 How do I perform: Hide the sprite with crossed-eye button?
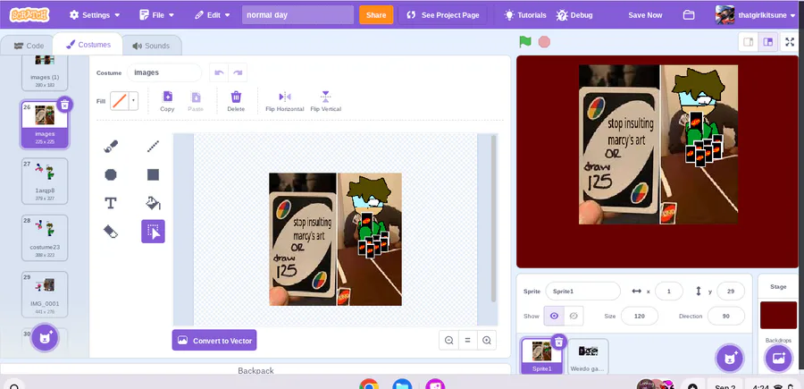pyautogui.click(x=574, y=317)
